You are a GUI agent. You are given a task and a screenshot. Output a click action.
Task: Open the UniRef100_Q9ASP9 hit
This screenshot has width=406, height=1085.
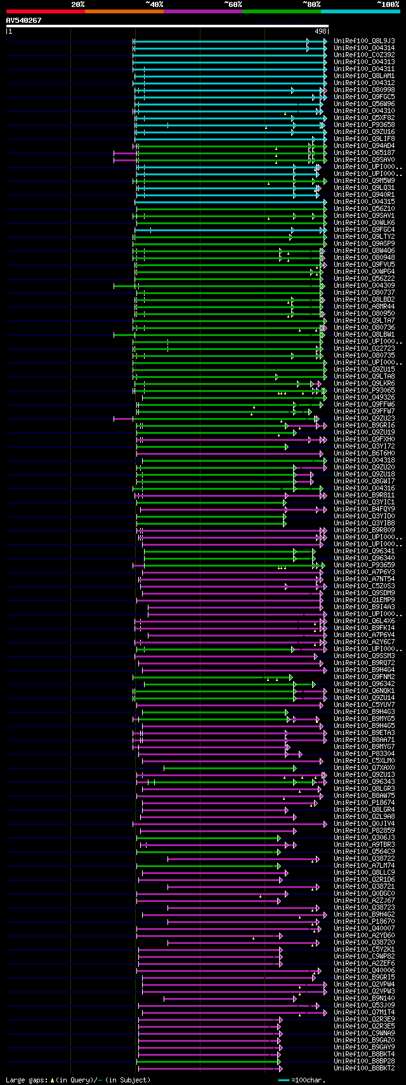tap(365, 243)
